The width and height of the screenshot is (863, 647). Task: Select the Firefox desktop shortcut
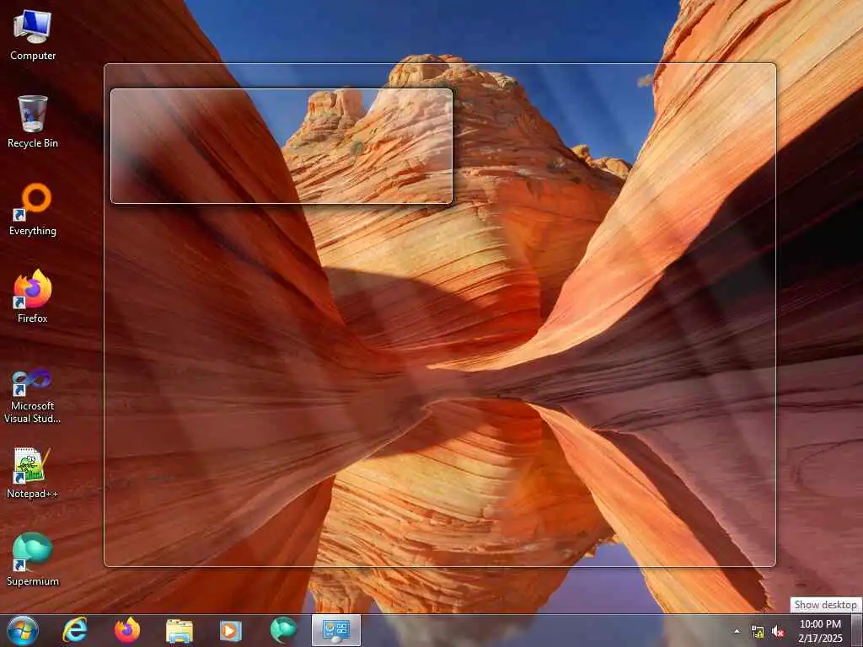tap(33, 297)
